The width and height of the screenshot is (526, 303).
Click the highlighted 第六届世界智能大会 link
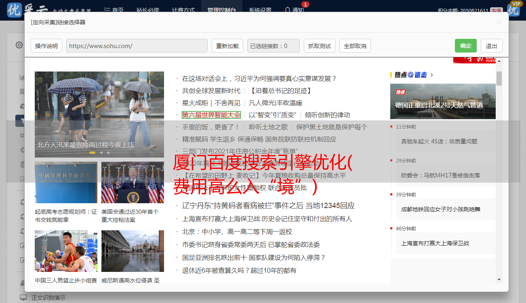tap(211, 115)
